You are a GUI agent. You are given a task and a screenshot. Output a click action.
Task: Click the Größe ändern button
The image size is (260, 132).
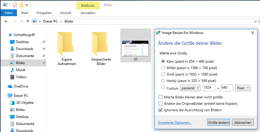219,122
